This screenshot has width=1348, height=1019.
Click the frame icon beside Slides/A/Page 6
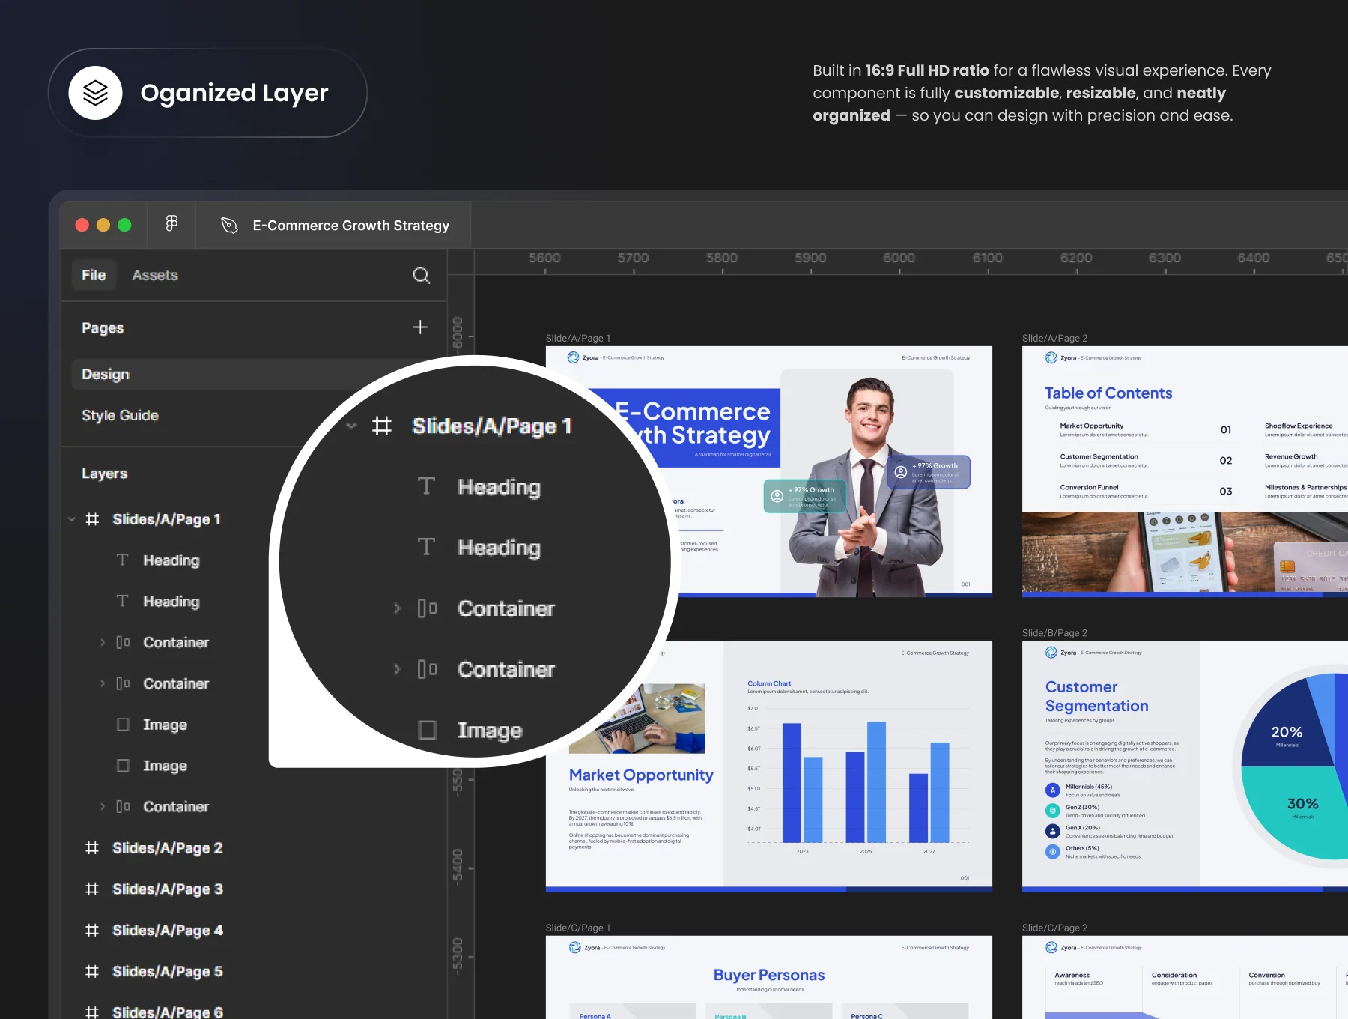[92, 1012]
